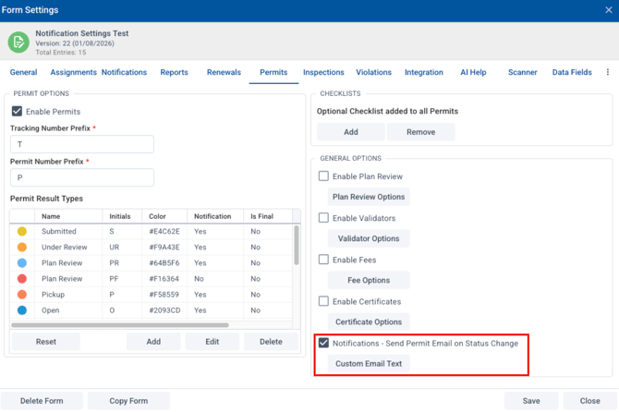Click the green form icon in header
Screen dimensions: 619x412
point(18,42)
